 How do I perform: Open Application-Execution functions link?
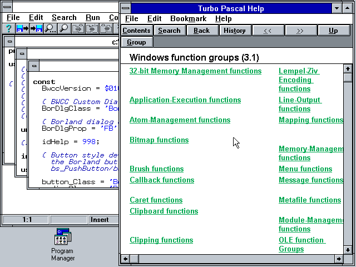coord(185,100)
